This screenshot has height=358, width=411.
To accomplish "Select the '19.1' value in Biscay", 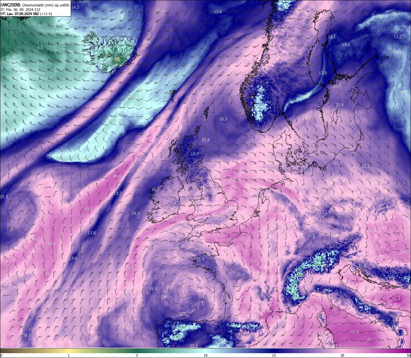I will 153,289.
